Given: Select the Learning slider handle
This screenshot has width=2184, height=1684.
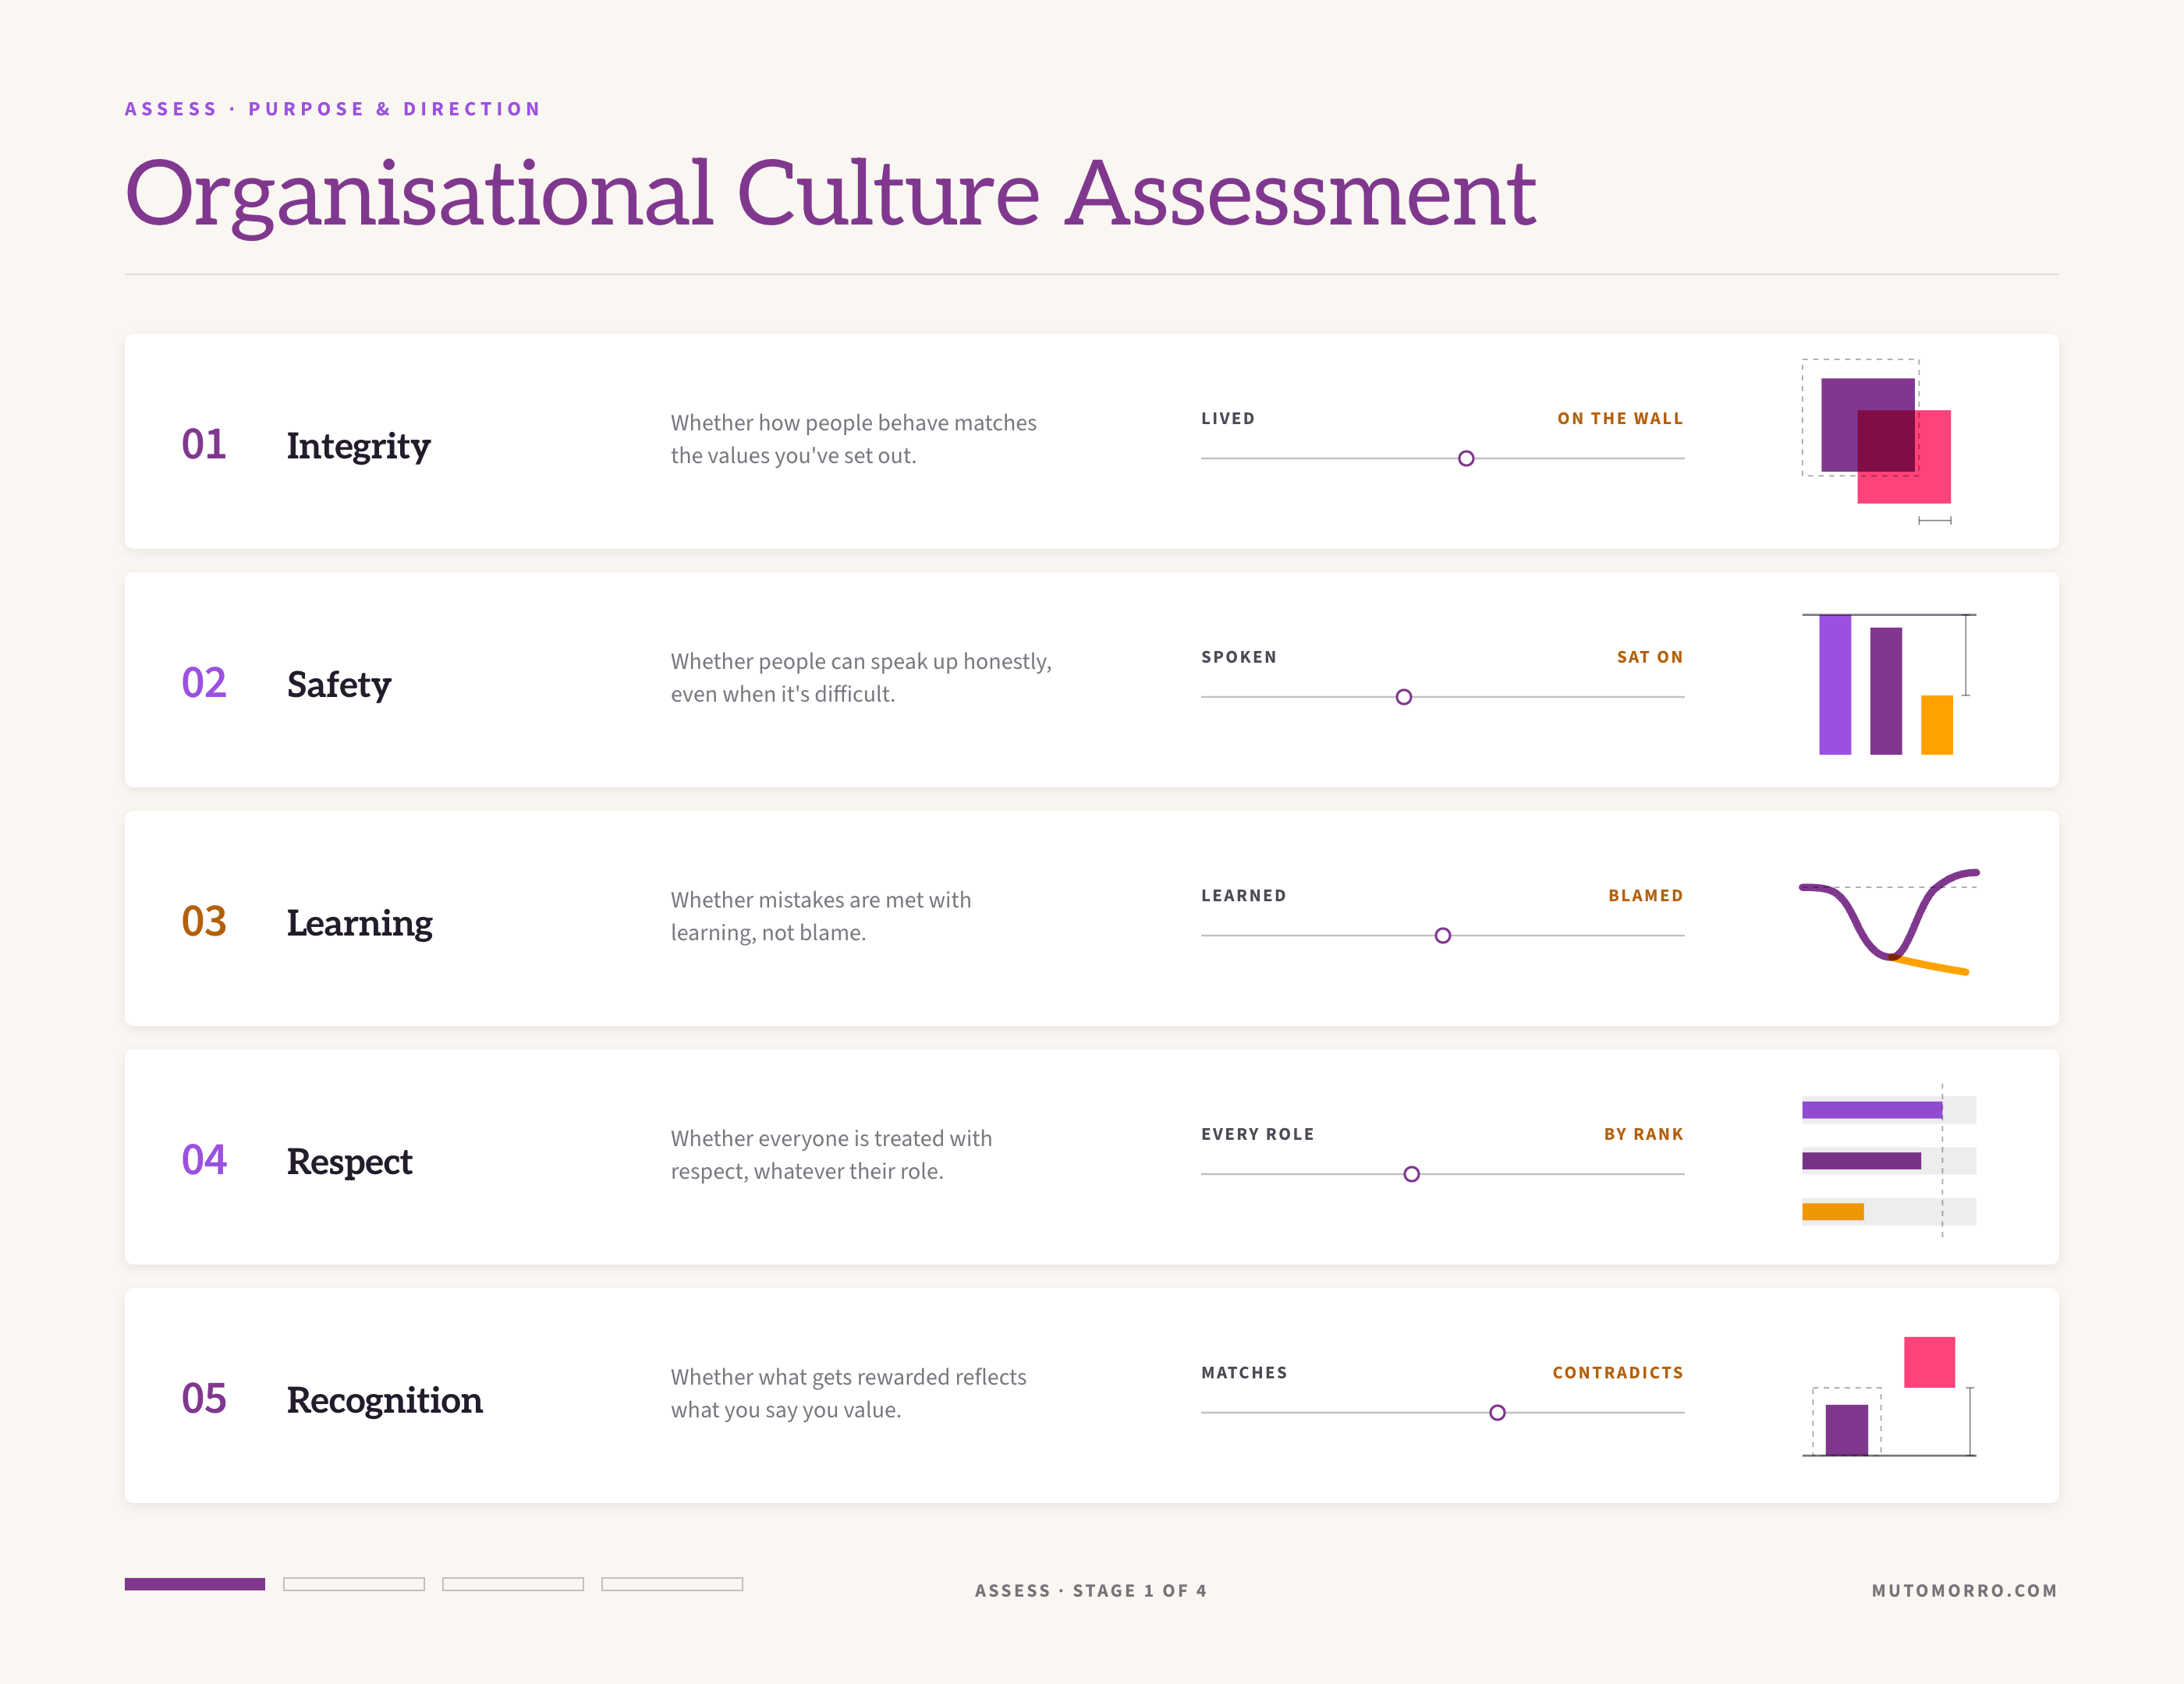Looking at the screenshot, I should [x=1443, y=936].
